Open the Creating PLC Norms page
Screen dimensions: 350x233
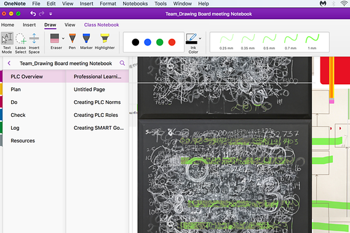coord(97,102)
